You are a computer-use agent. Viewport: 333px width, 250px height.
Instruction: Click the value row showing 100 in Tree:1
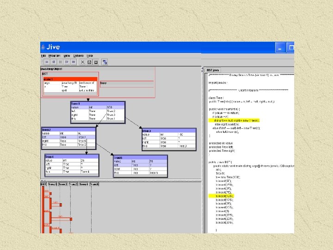[x=98, y=107]
